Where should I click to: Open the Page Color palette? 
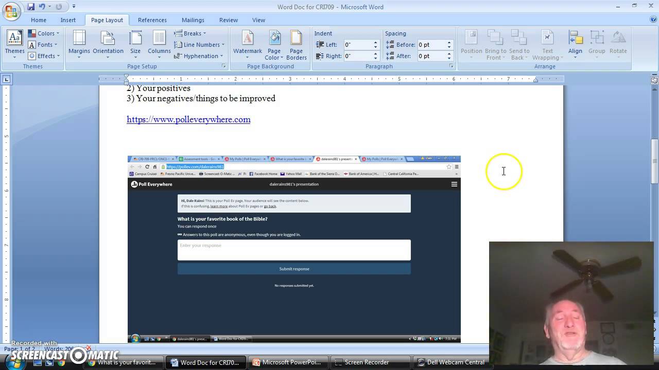click(274, 44)
